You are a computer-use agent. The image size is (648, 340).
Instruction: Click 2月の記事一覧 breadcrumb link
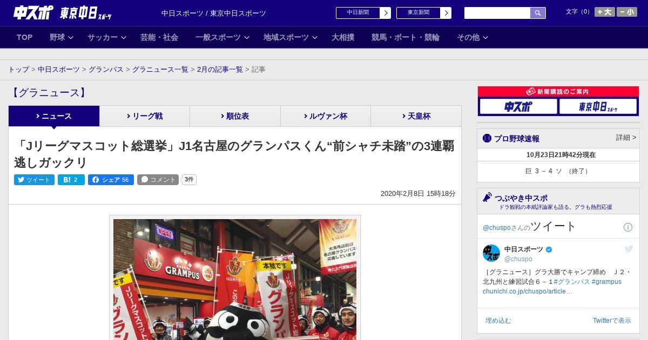pos(220,70)
